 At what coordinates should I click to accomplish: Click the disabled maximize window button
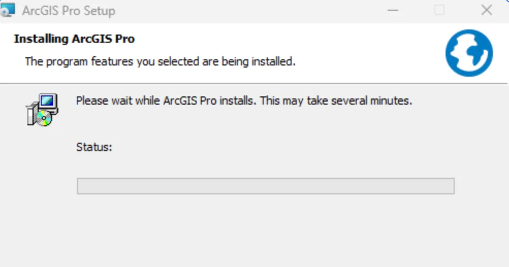pyautogui.click(x=439, y=10)
